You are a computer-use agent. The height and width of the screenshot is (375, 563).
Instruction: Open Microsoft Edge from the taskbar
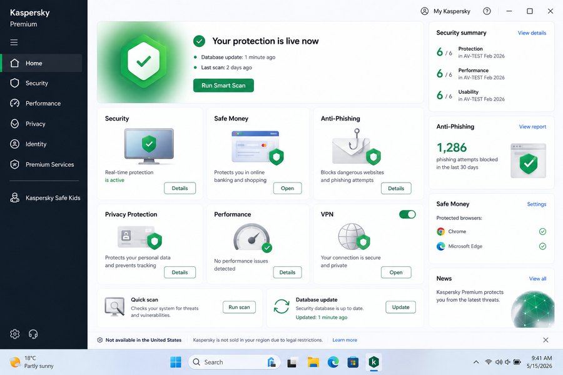point(333,362)
